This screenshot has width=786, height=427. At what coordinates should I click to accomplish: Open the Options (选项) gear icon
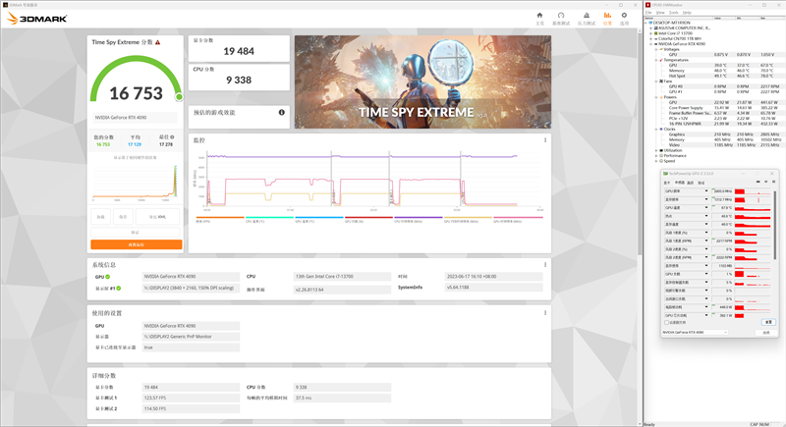click(623, 18)
